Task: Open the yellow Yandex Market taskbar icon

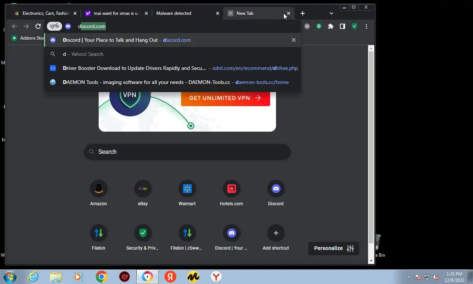Action: click(x=193, y=277)
